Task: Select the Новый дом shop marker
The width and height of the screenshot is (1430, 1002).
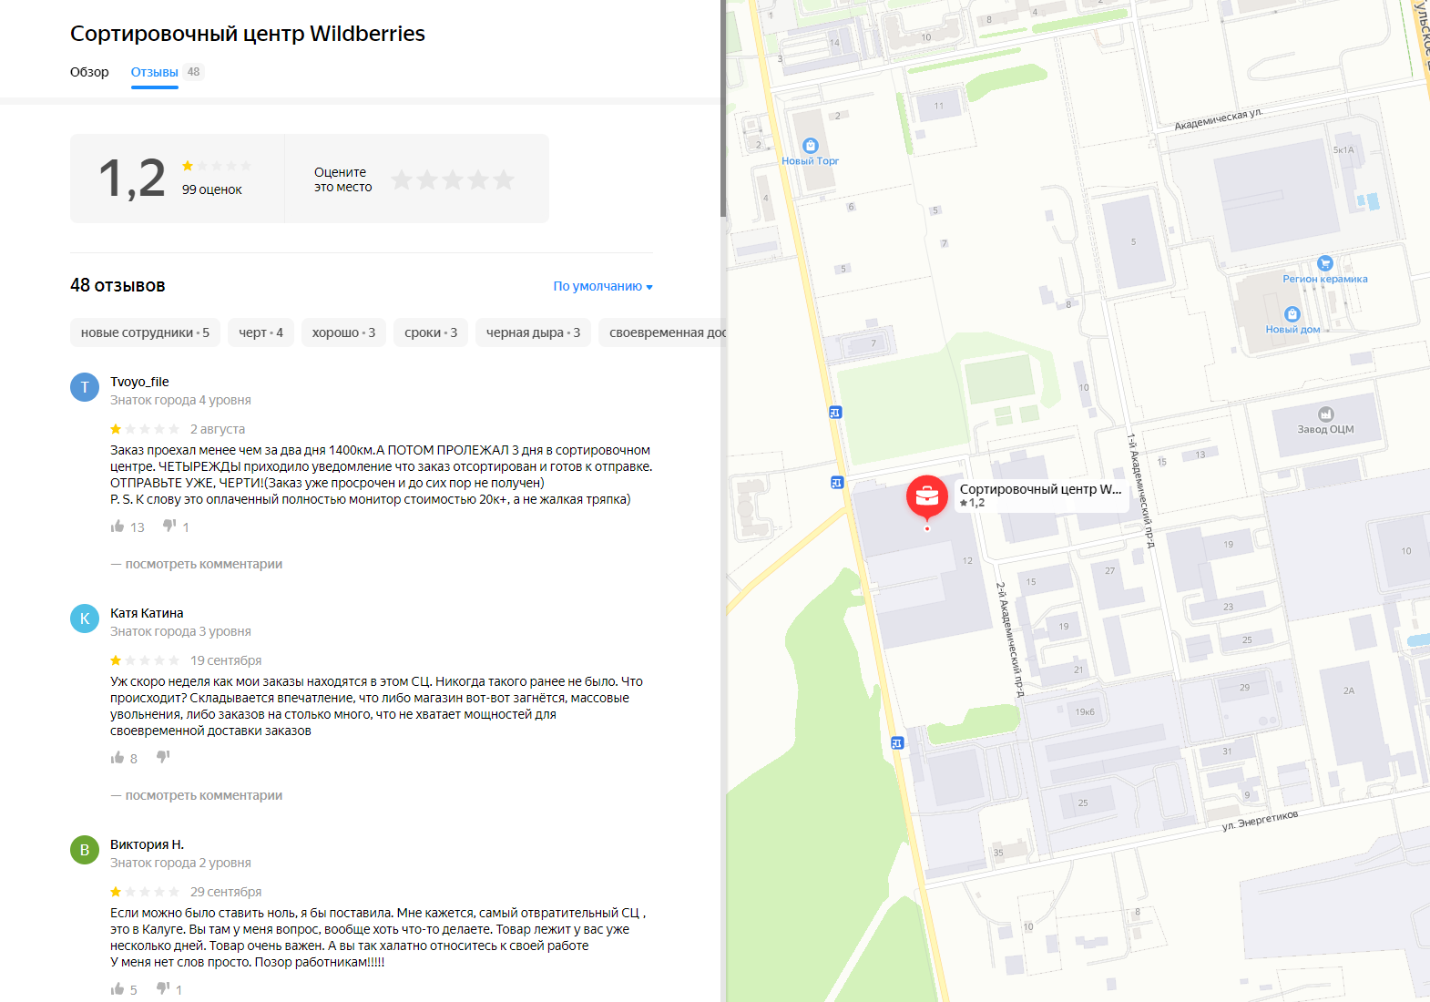Action: [1292, 314]
